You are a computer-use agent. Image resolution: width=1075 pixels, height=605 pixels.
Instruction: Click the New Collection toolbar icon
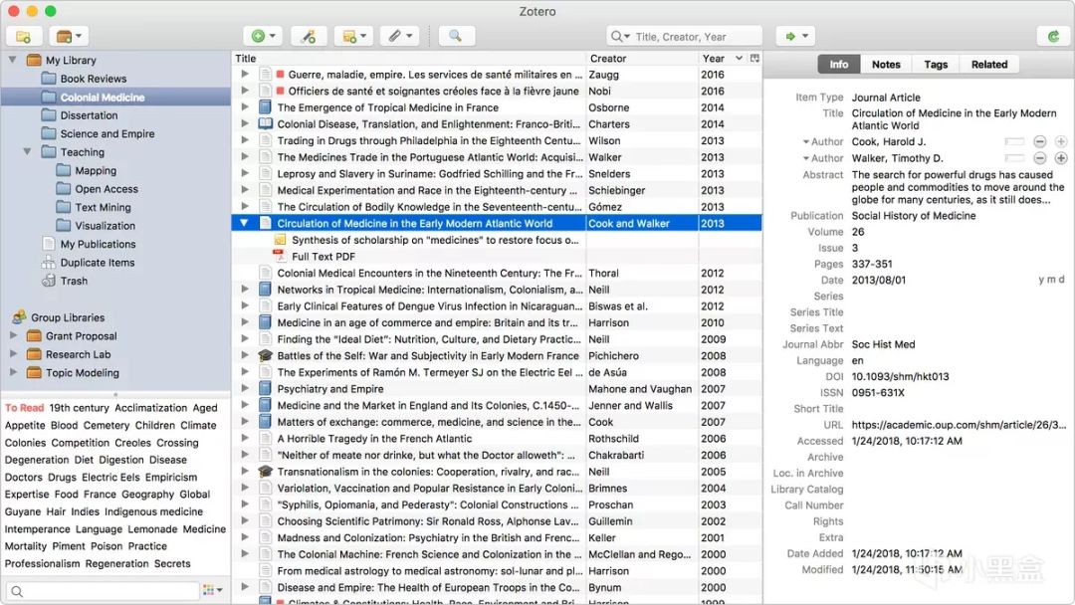(x=24, y=36)
